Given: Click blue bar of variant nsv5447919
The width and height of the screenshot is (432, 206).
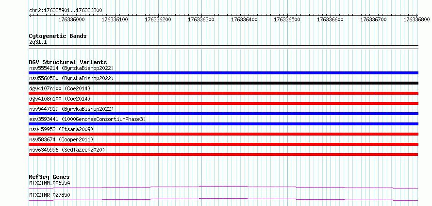Looking at the screenshot, I should 223,114.
